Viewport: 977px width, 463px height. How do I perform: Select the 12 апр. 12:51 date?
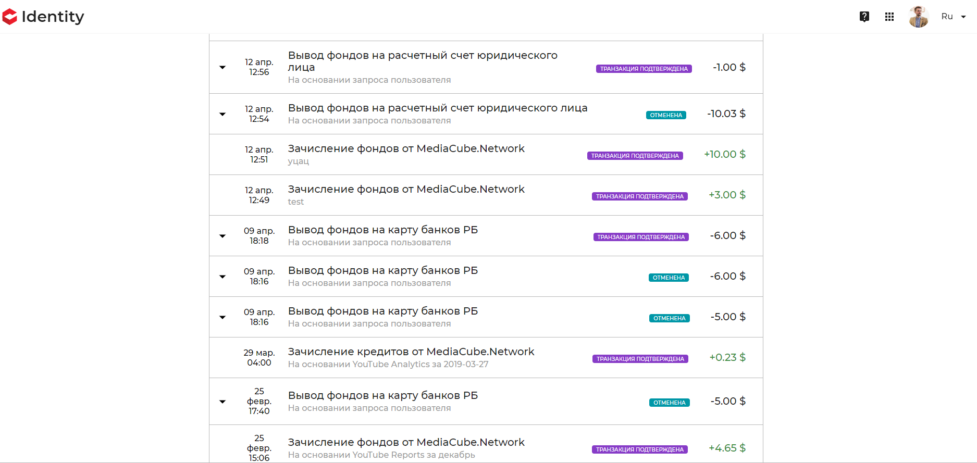coord(259,155)
